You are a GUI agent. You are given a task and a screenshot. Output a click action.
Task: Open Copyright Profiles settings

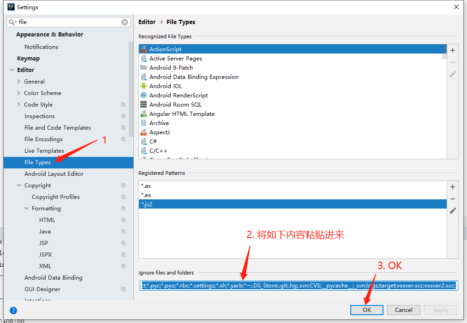click(x=56, y=197)
